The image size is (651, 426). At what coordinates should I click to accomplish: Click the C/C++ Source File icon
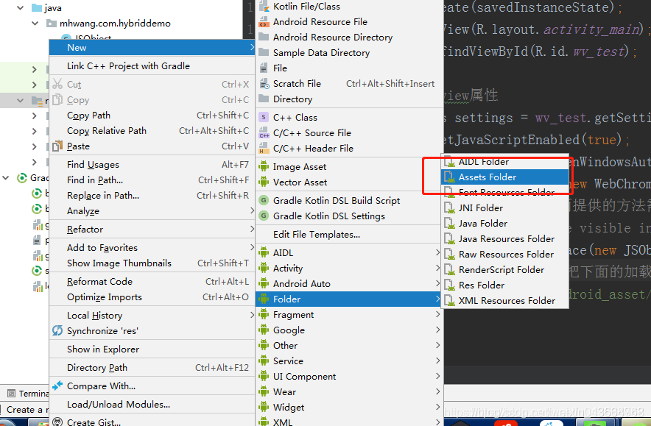(x=264, y=133)
